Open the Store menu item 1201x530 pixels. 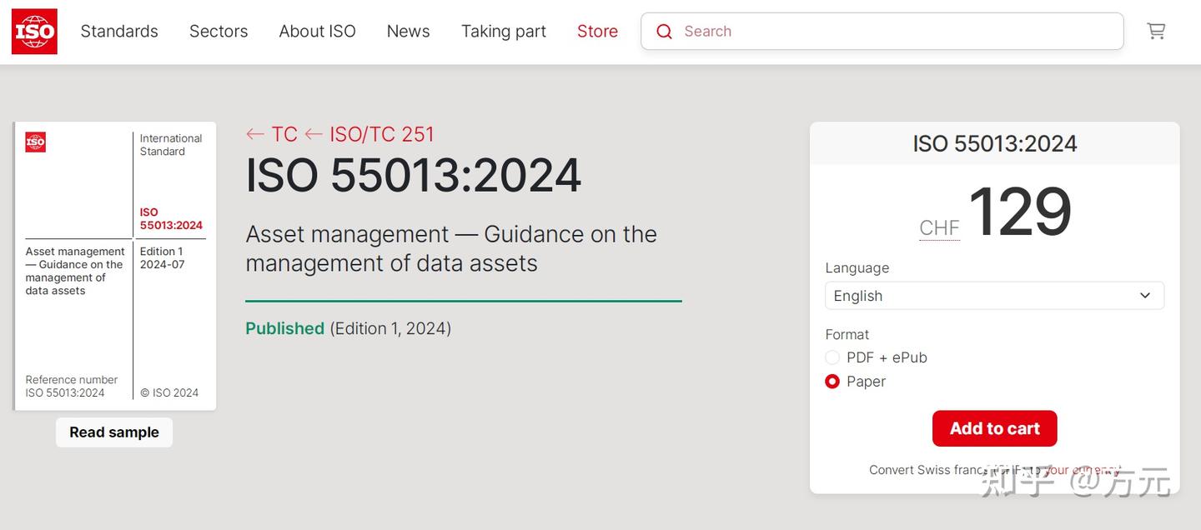(597, 31)
